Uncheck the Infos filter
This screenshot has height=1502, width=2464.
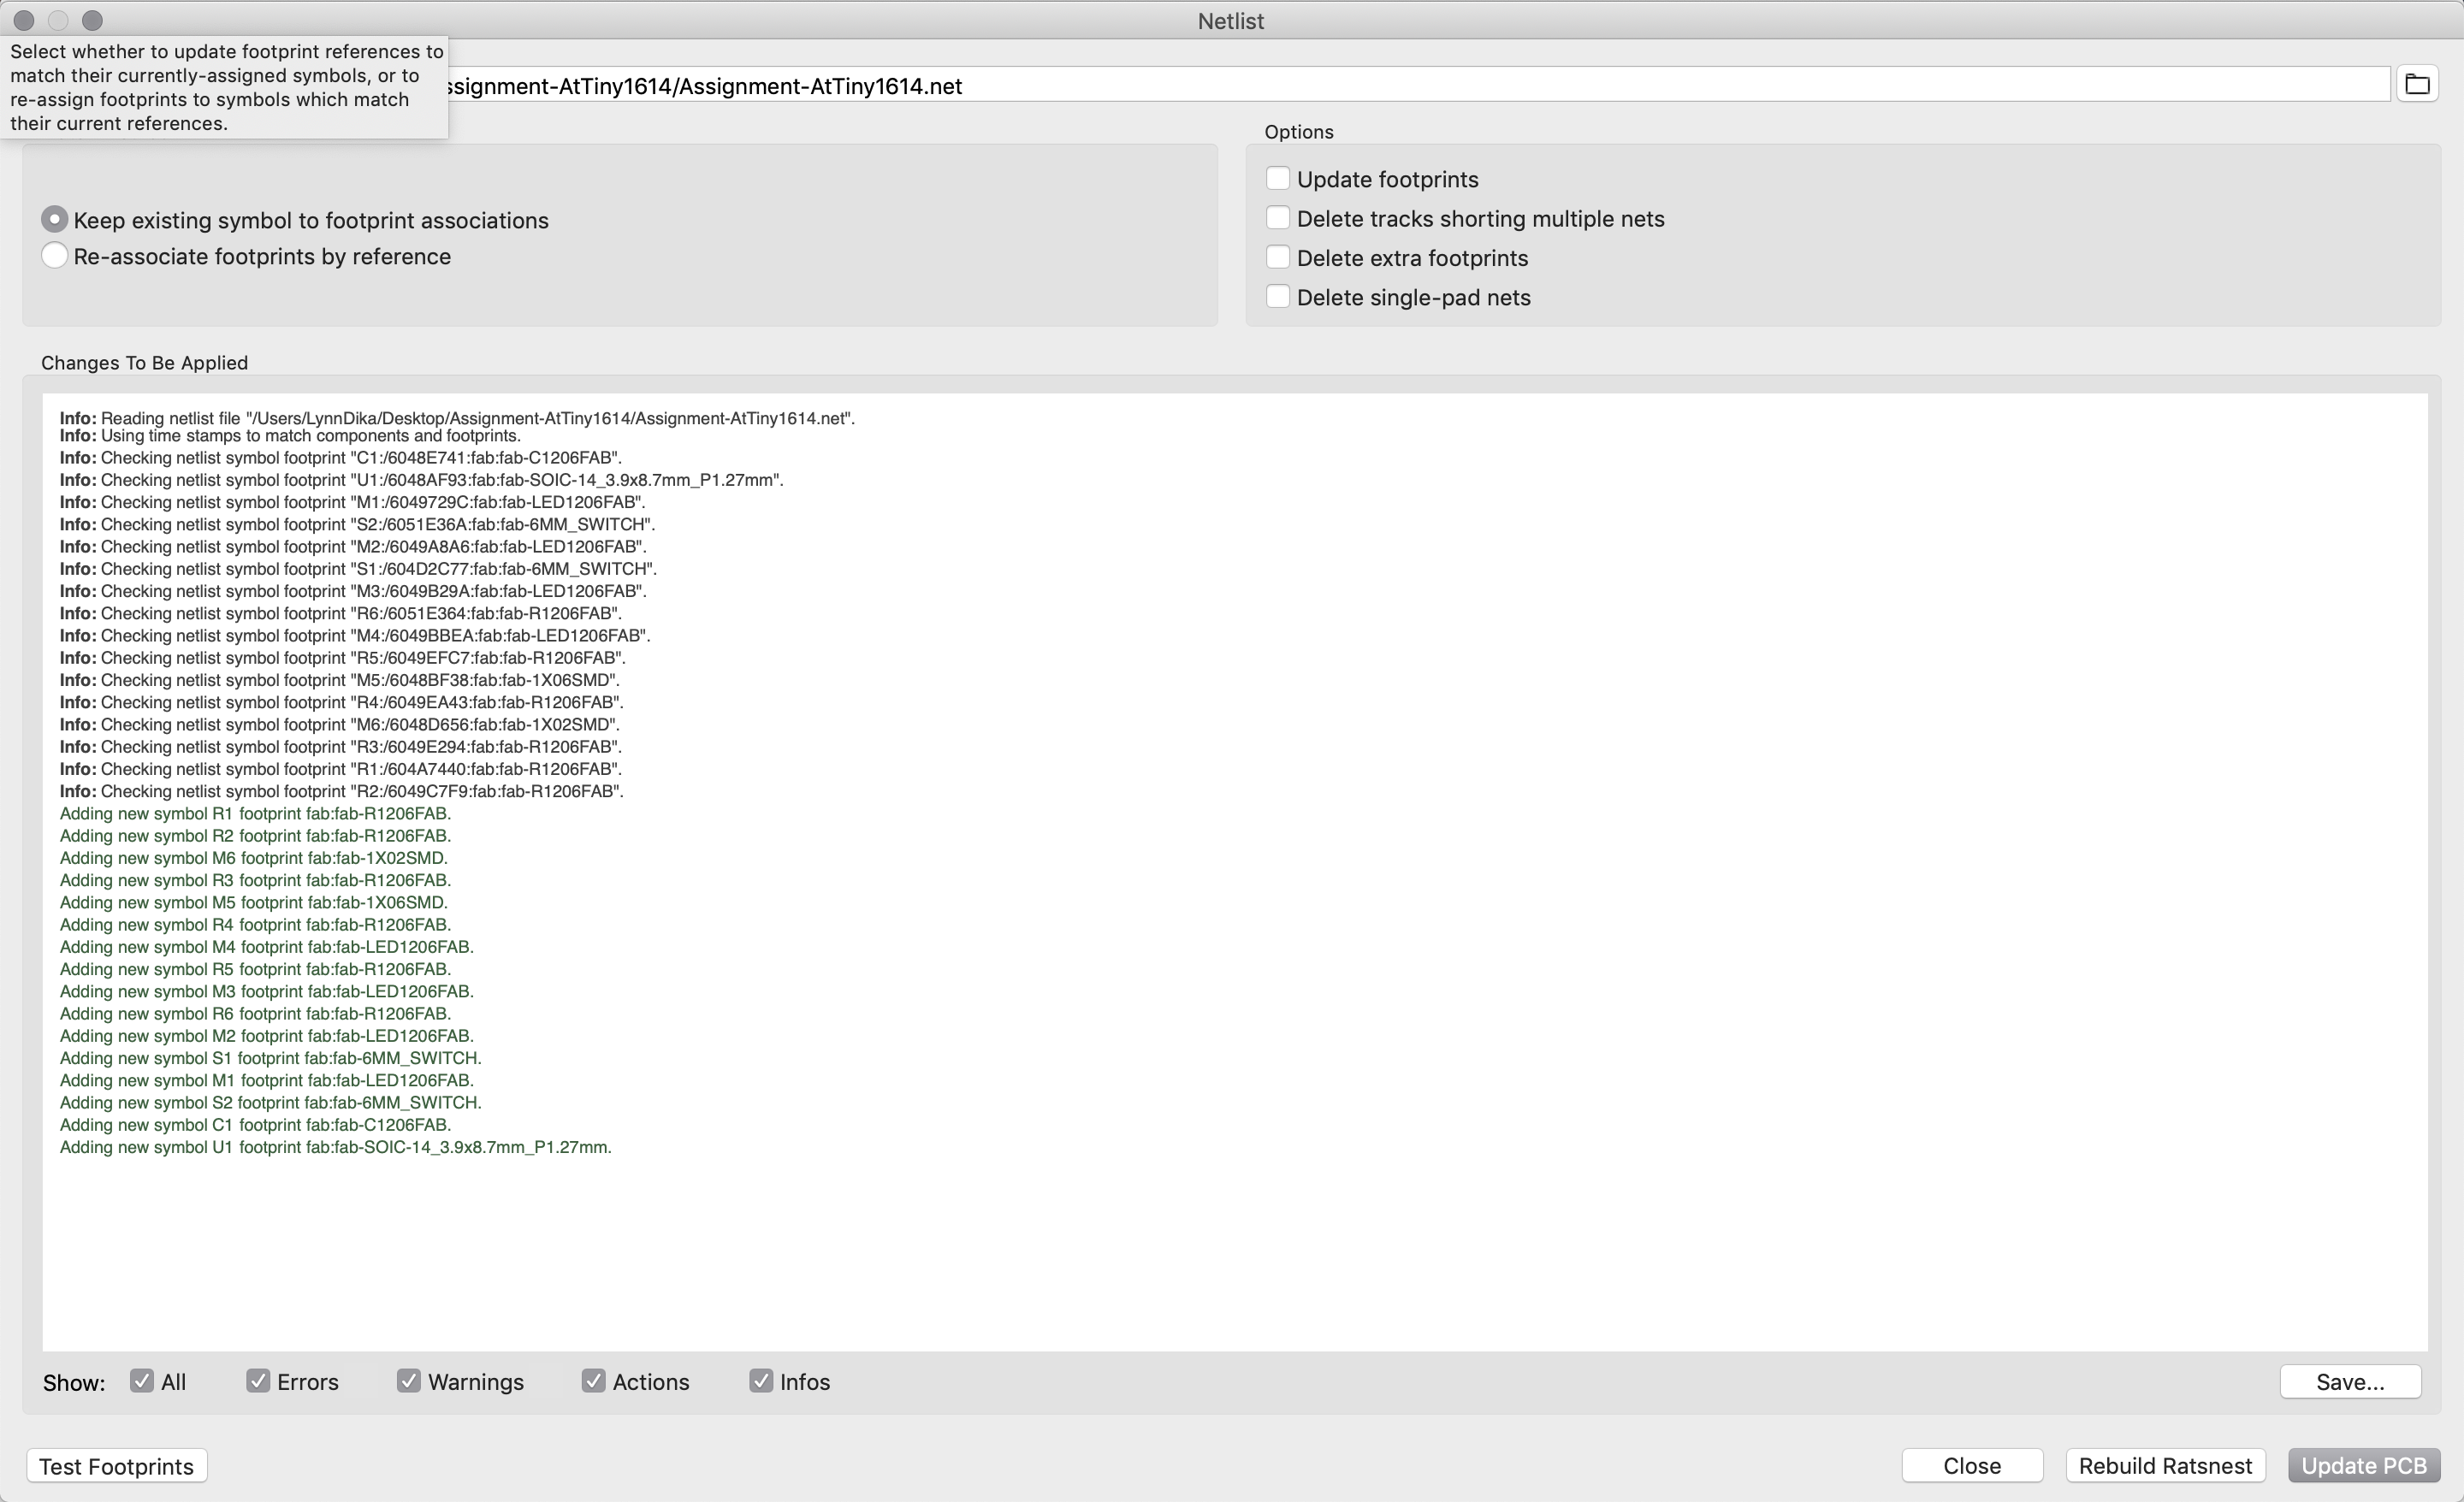pyautogui.click(x=761, y=1381)
